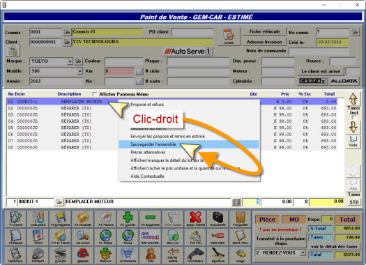The image size is (366, 265).
Task: Click the Note de commande field
Action: (319, 51)
